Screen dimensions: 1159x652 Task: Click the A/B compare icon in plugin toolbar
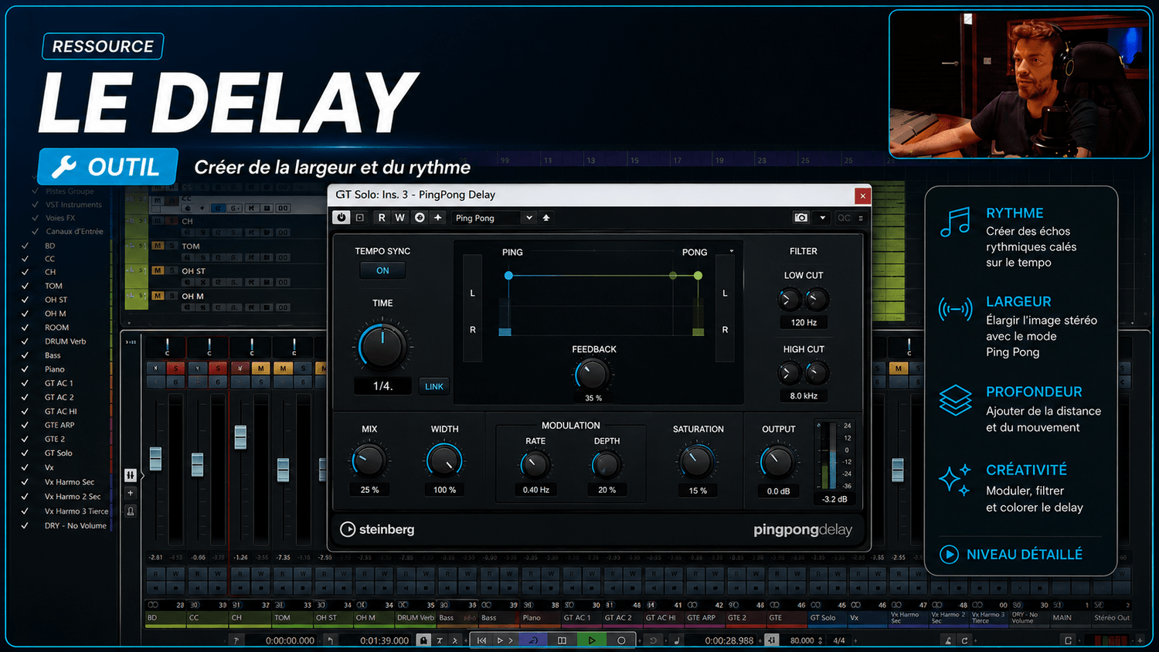(360, 218)
